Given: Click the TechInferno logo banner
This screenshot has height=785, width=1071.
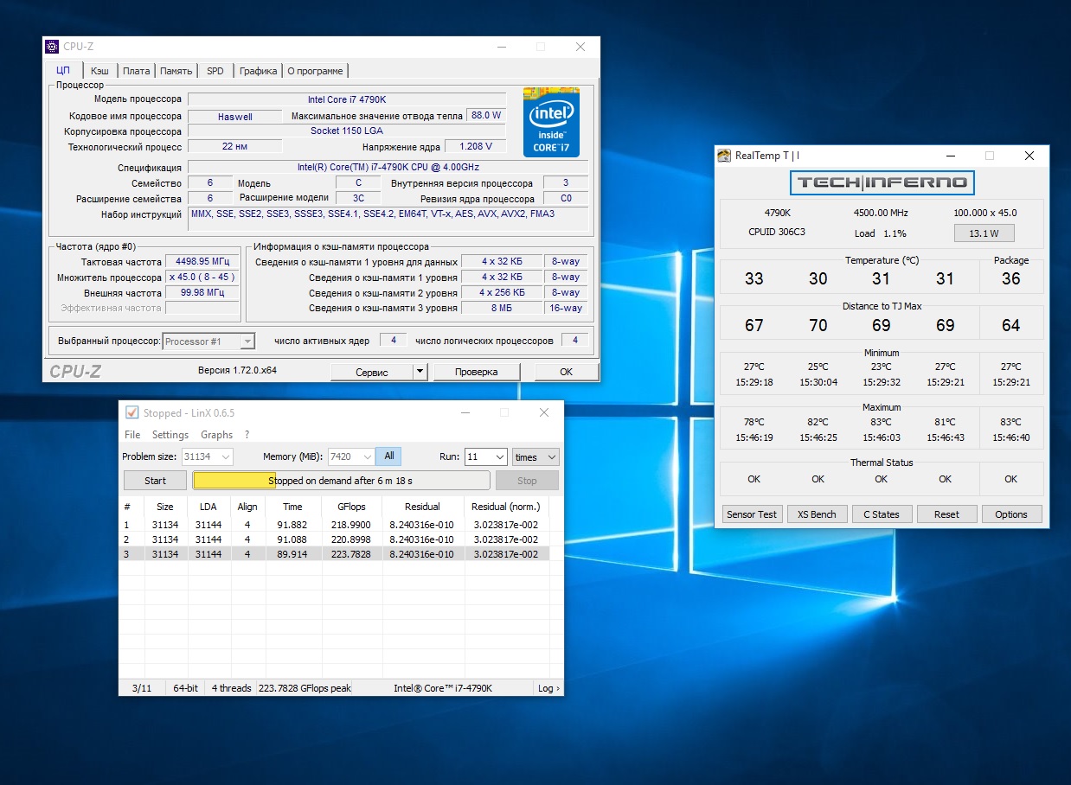Looking at the screenshot, I should [x=882, y=182].
